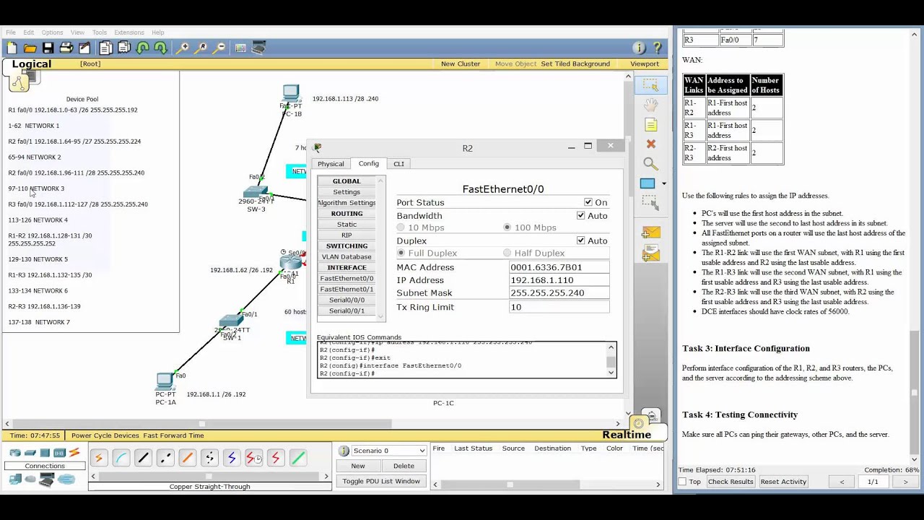Open the RIP routing settings
This screenshot has height=520, width=924.
(x=346, y=235)
